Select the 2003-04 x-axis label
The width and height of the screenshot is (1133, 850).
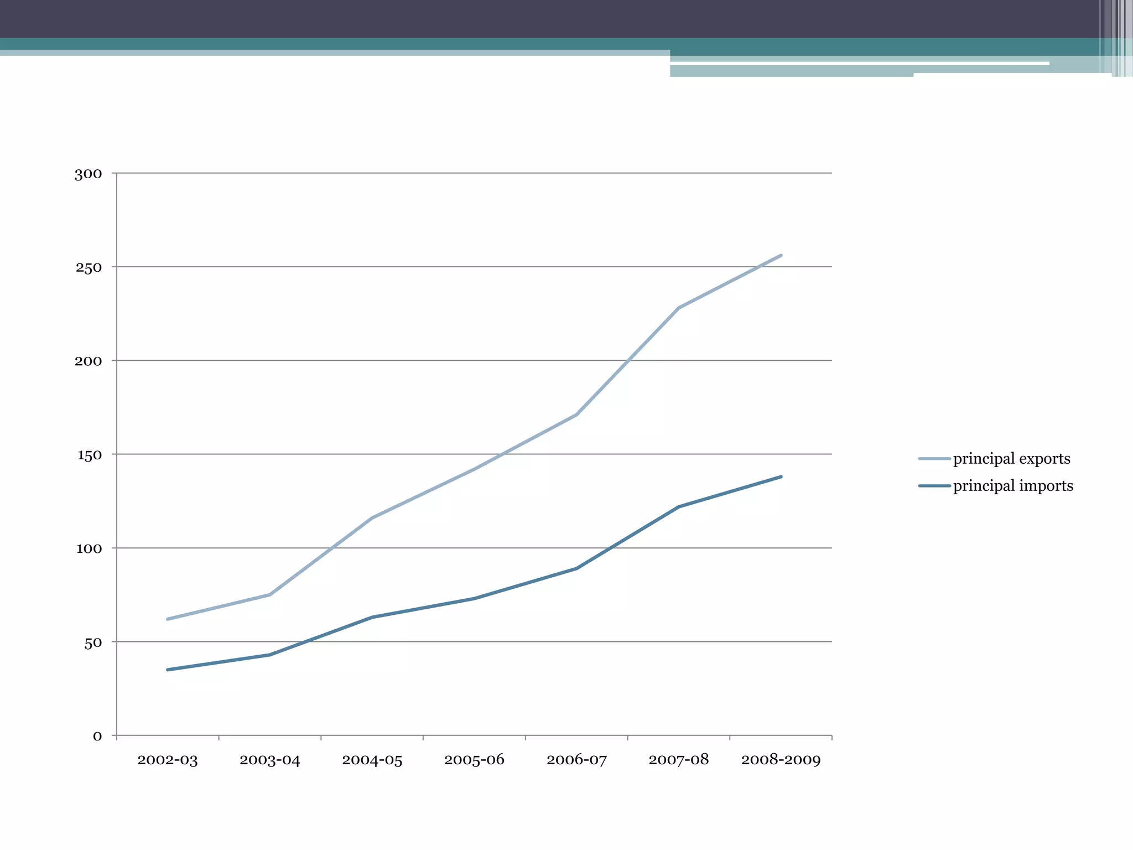(x=269, y=760)
